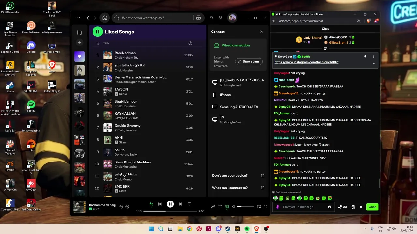Adjust the Spotify volume slider
Screen dimensions: 417x234
tap(245, 207)
